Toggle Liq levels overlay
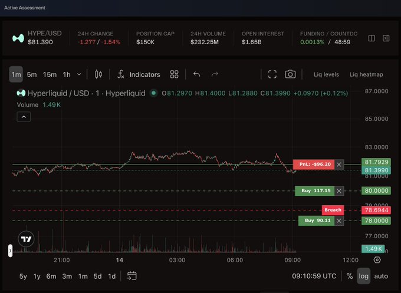Viewport: 401px width, 293px height. tap(326, 74)
